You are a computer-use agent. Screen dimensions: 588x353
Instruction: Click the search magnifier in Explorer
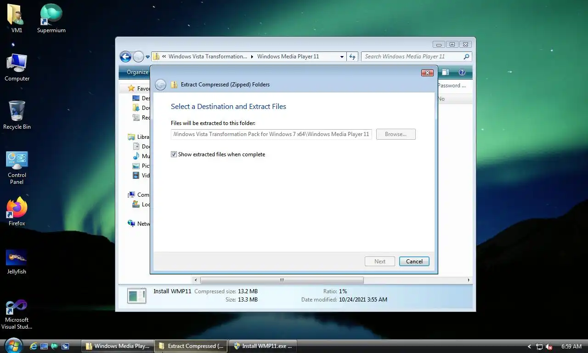click(x=466, y=57)
